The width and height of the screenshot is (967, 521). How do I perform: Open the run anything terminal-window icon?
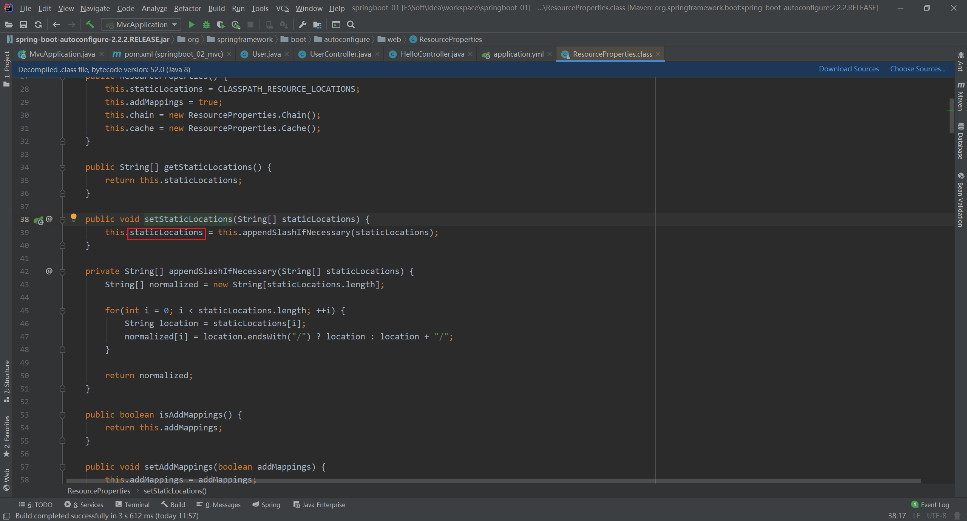pos(336,25)
